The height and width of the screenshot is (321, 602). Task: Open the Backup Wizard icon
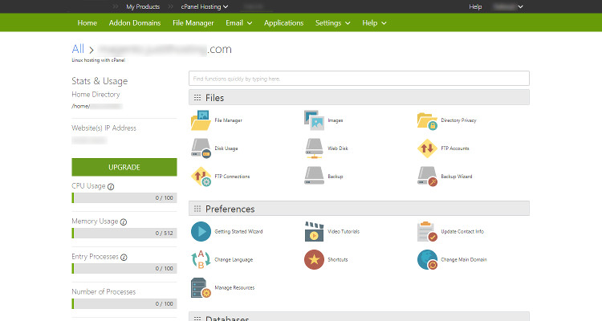427,177
